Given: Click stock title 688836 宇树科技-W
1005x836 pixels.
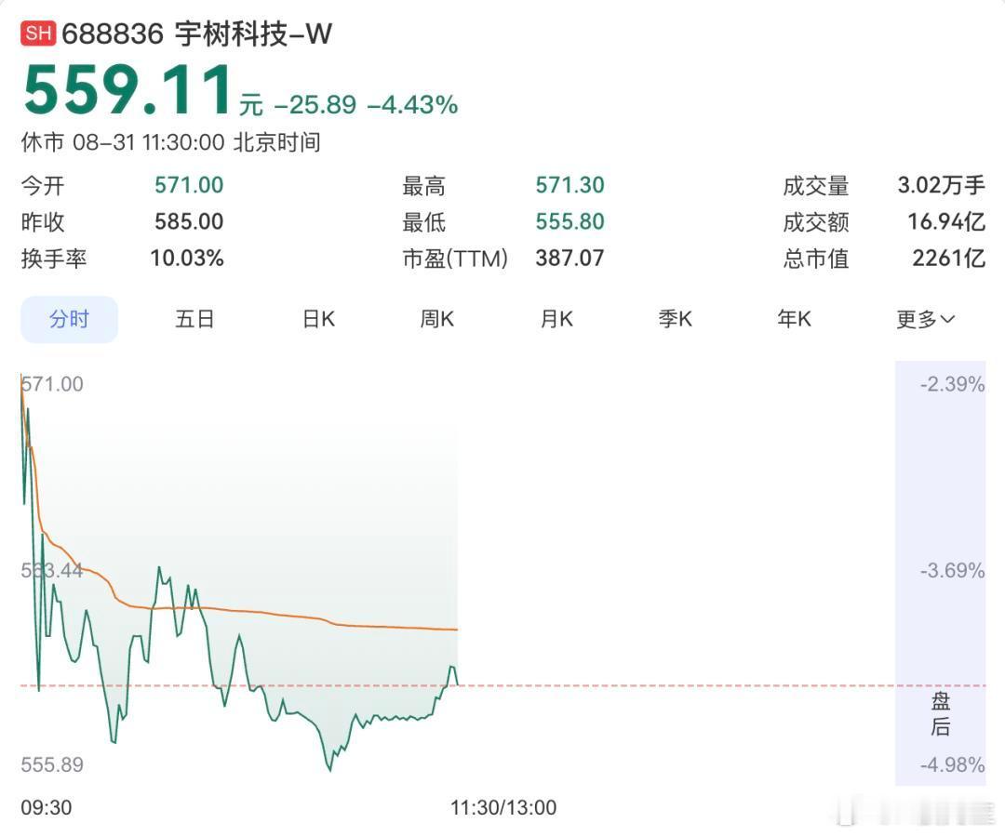Looking at the screenshot, I should click(196, 34).
